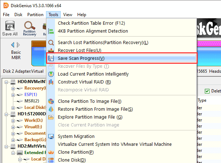Select Check Partition Table Error menu entry
221x163 pixels.
[x=91, y=23]
